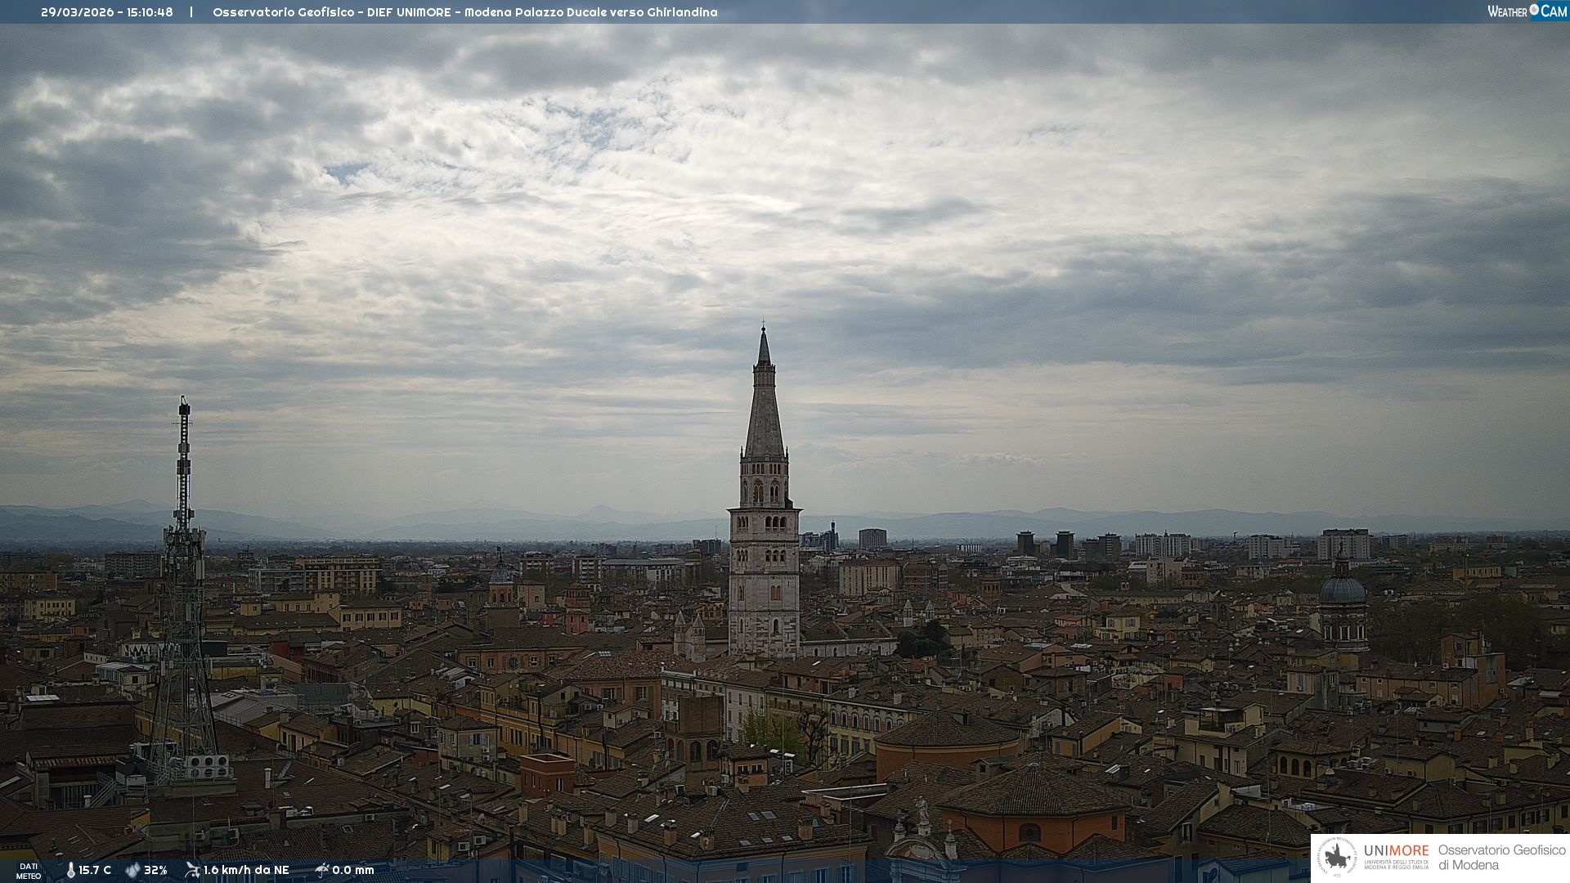Click the DATI METEO label

(x=29, y=871)
